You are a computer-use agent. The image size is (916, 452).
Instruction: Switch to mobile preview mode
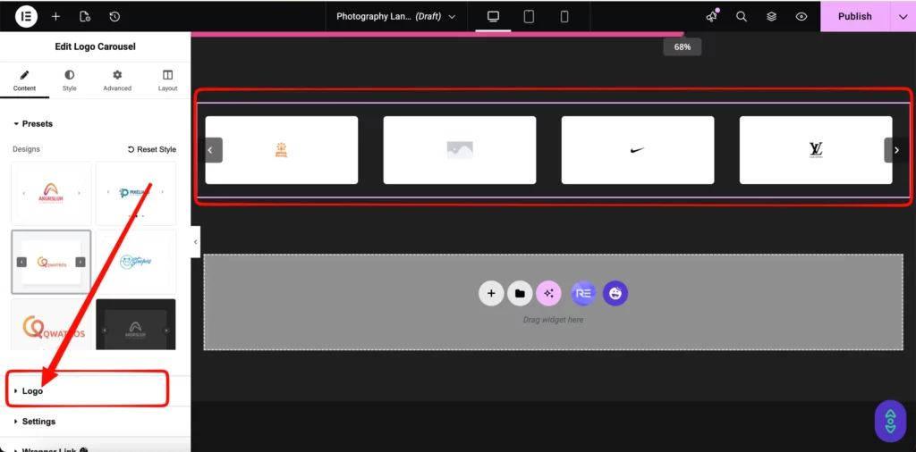tap(564, 16)
